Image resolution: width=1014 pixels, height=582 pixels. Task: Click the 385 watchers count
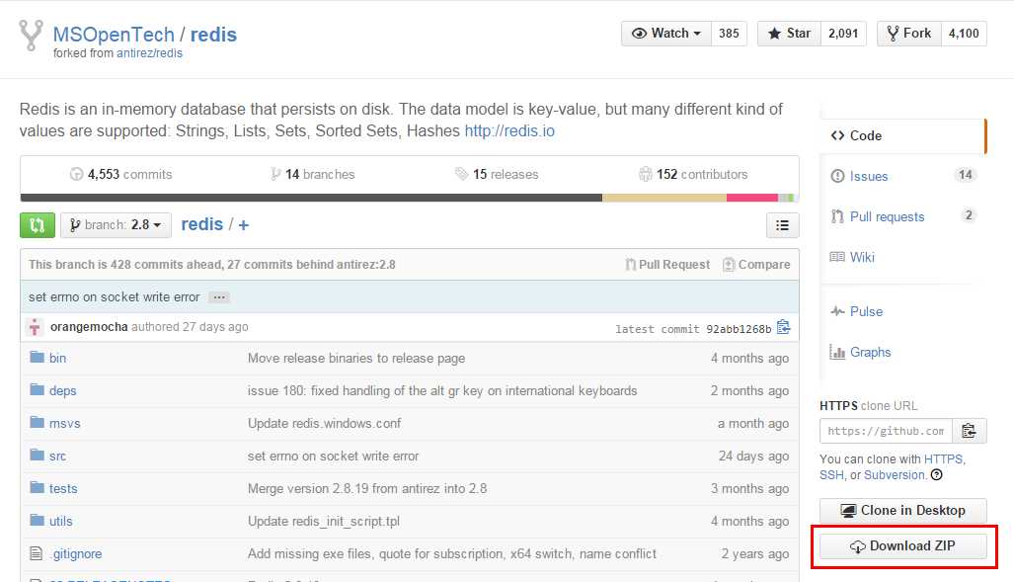click(x=729, y=34)
